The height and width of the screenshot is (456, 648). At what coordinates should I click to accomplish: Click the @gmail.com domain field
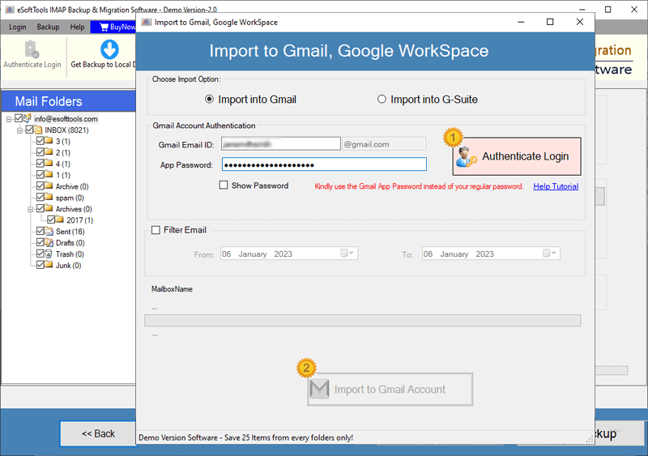click(383, 144)
